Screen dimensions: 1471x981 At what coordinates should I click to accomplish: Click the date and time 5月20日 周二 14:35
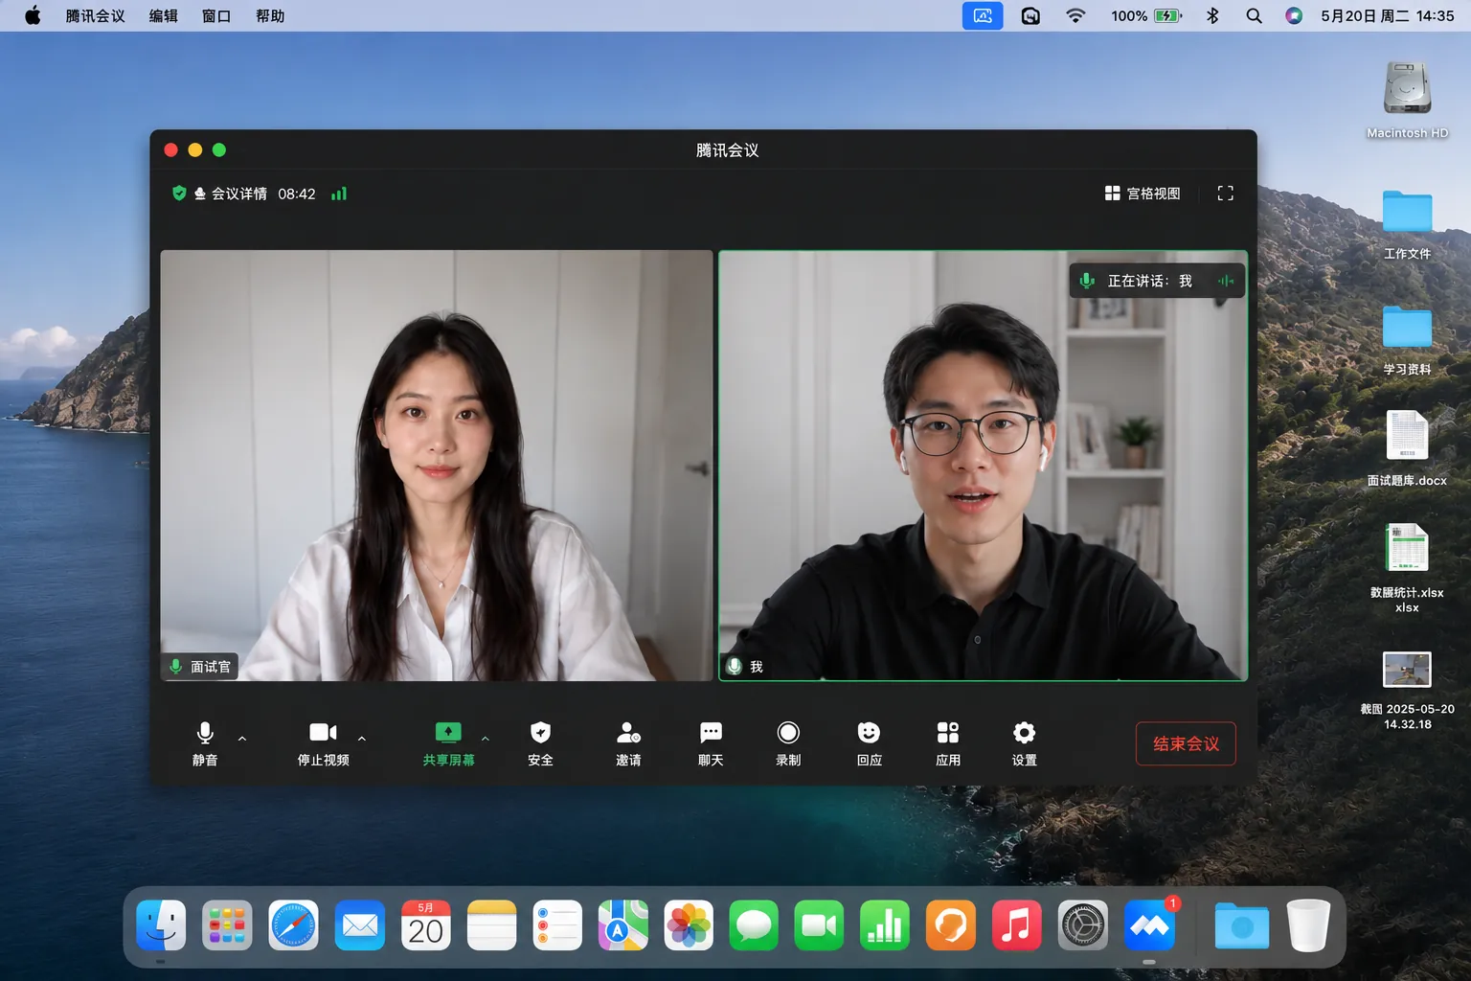coord(1388,15)
